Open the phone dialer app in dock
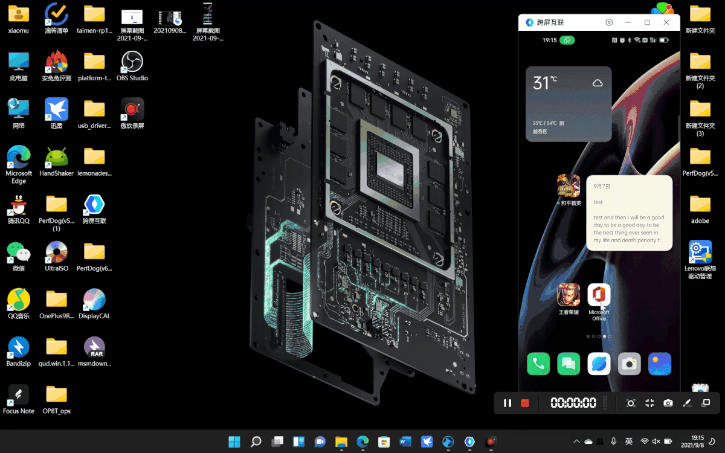725x453 pixels. [538, 364]
